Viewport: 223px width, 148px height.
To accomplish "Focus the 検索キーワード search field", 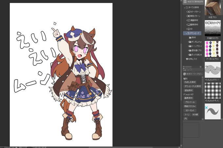I will coord(194,74).
